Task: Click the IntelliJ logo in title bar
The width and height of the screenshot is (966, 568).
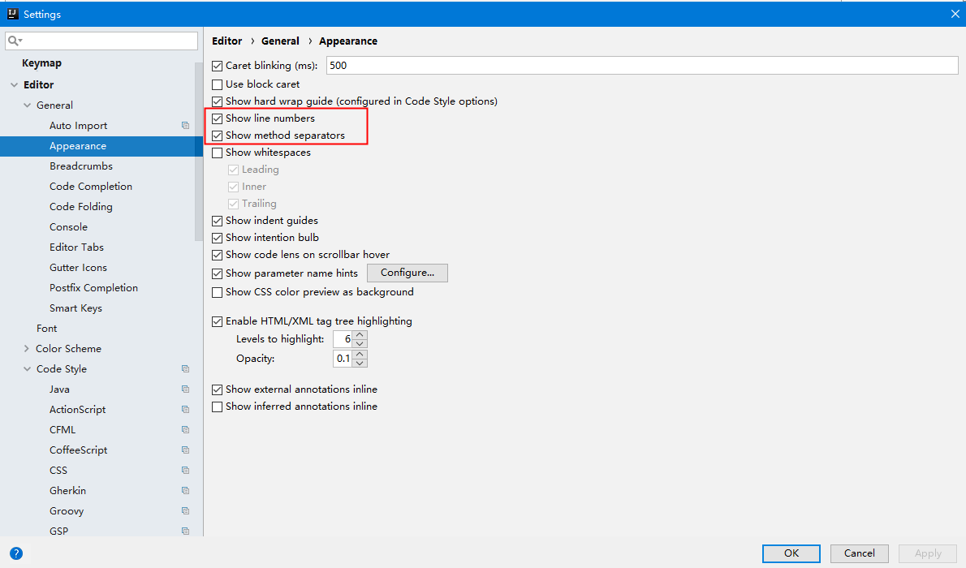Action: tap(12, 14)
